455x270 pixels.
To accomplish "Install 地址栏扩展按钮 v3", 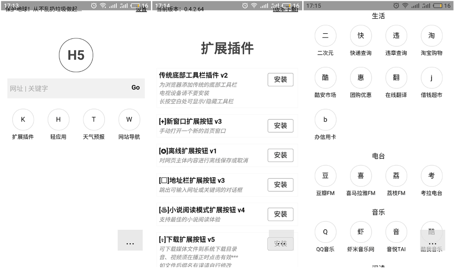I will (280, 184).
